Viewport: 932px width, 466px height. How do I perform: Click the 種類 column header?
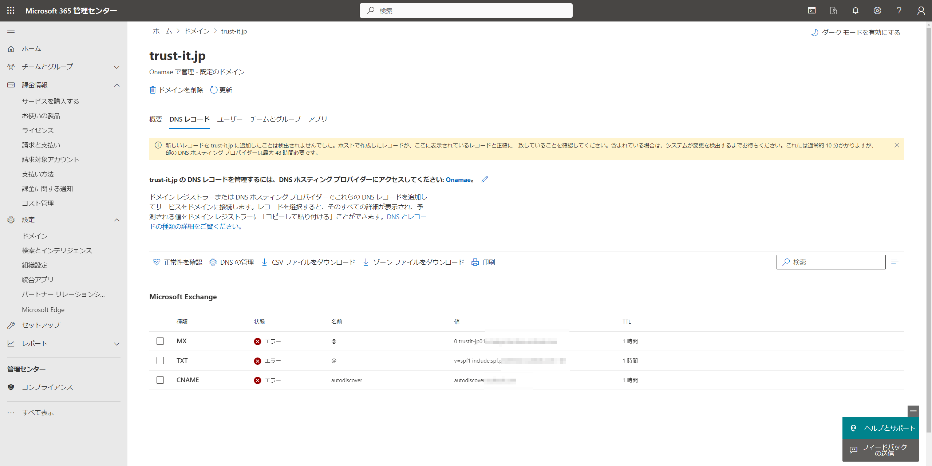[182, 322]
